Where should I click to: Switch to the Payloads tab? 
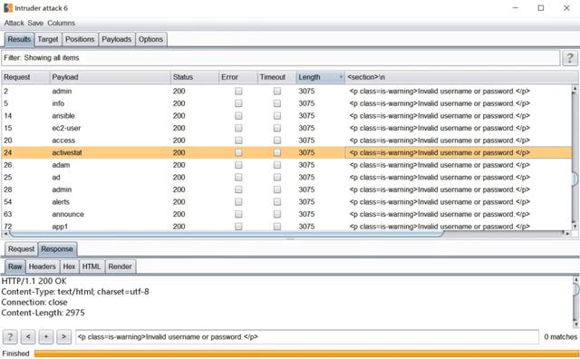(117, 39)
